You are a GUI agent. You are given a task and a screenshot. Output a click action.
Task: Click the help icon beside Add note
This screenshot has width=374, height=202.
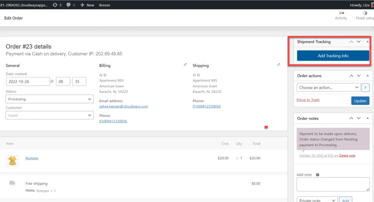(x=317, y=175)
